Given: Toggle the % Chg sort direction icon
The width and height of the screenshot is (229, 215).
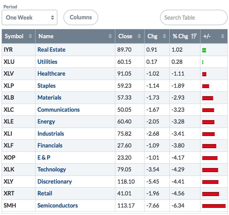Looking at the screenshot, I should coord(194,36).
